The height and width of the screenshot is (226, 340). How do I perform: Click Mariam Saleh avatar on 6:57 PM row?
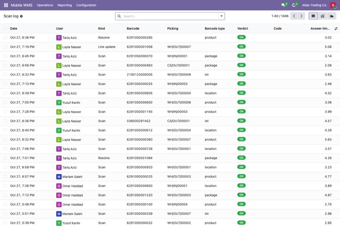pyautogui.click(x=59, y=177)
